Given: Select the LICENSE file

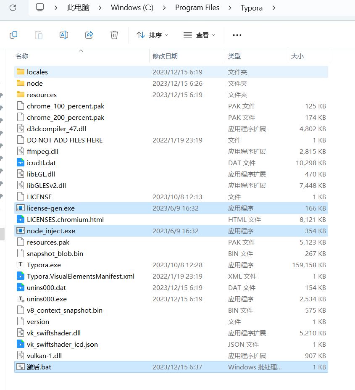Looking at the screenshot, I should tap(171, 197).
